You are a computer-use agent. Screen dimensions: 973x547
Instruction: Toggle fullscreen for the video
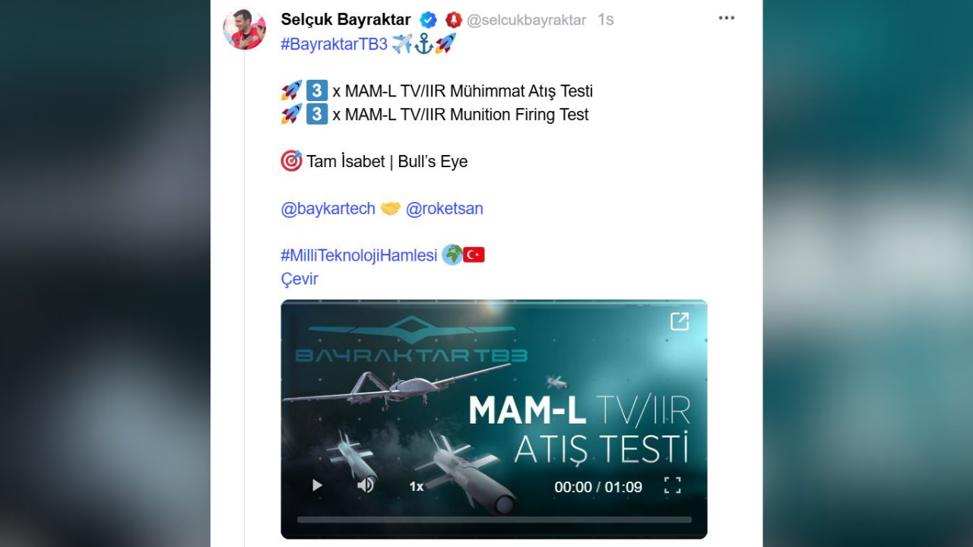coord(673,485)
